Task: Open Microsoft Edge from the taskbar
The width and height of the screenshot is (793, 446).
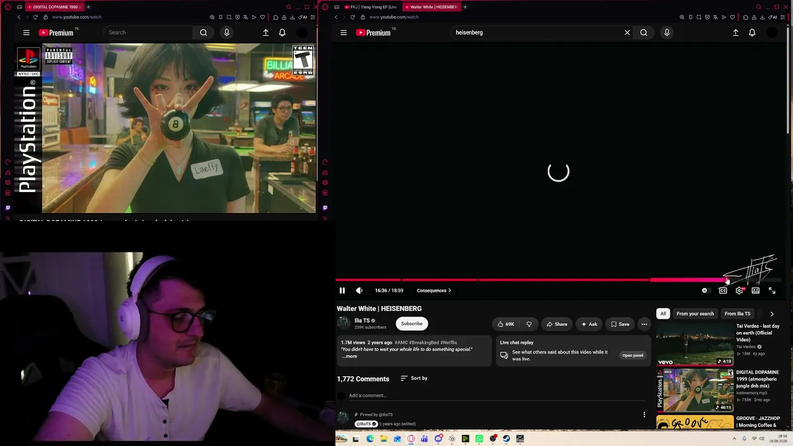Action: (x=370, y=439)
